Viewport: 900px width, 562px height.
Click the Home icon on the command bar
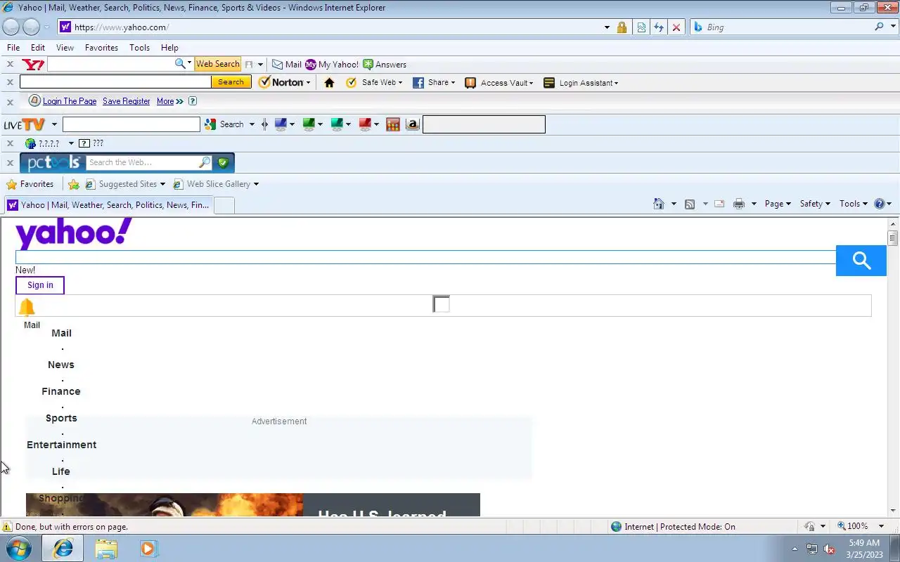tap(659, 204)
